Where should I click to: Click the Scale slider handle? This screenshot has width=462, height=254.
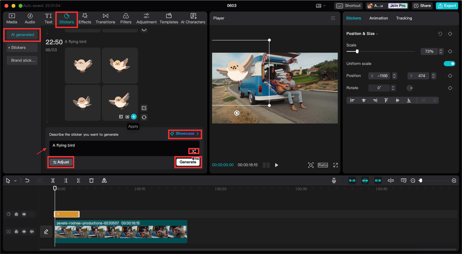357,52
